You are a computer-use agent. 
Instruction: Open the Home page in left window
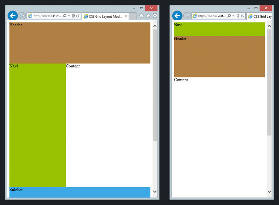141,16
